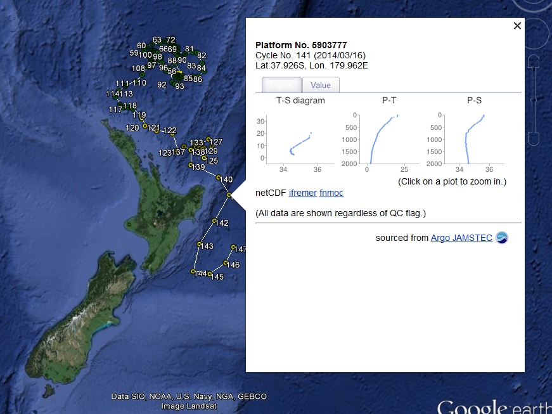This screenshot has height=414, width=552.
Task: Open the Value tab
Action: point(321,86)
